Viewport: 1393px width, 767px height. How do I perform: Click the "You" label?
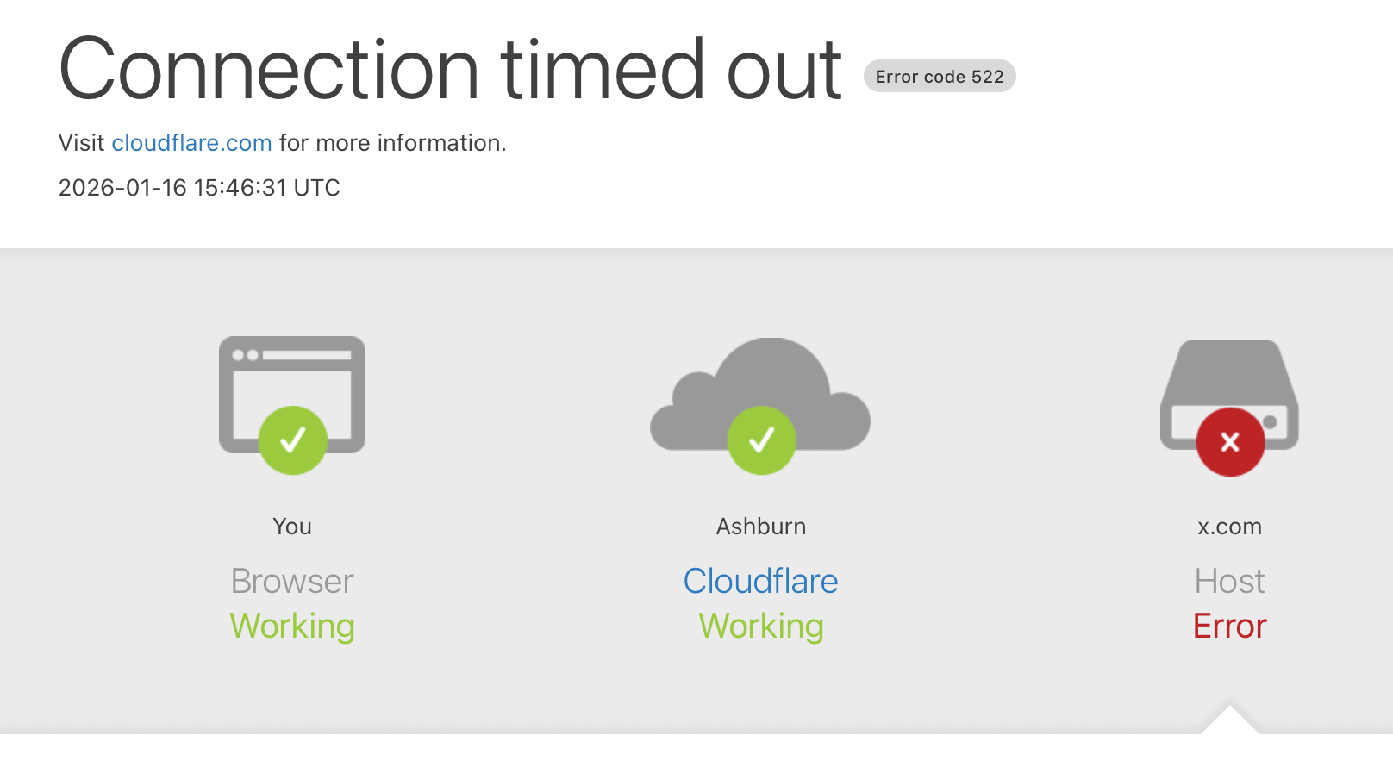pos(292,527)
